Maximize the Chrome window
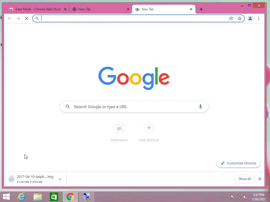 point(249,6)
